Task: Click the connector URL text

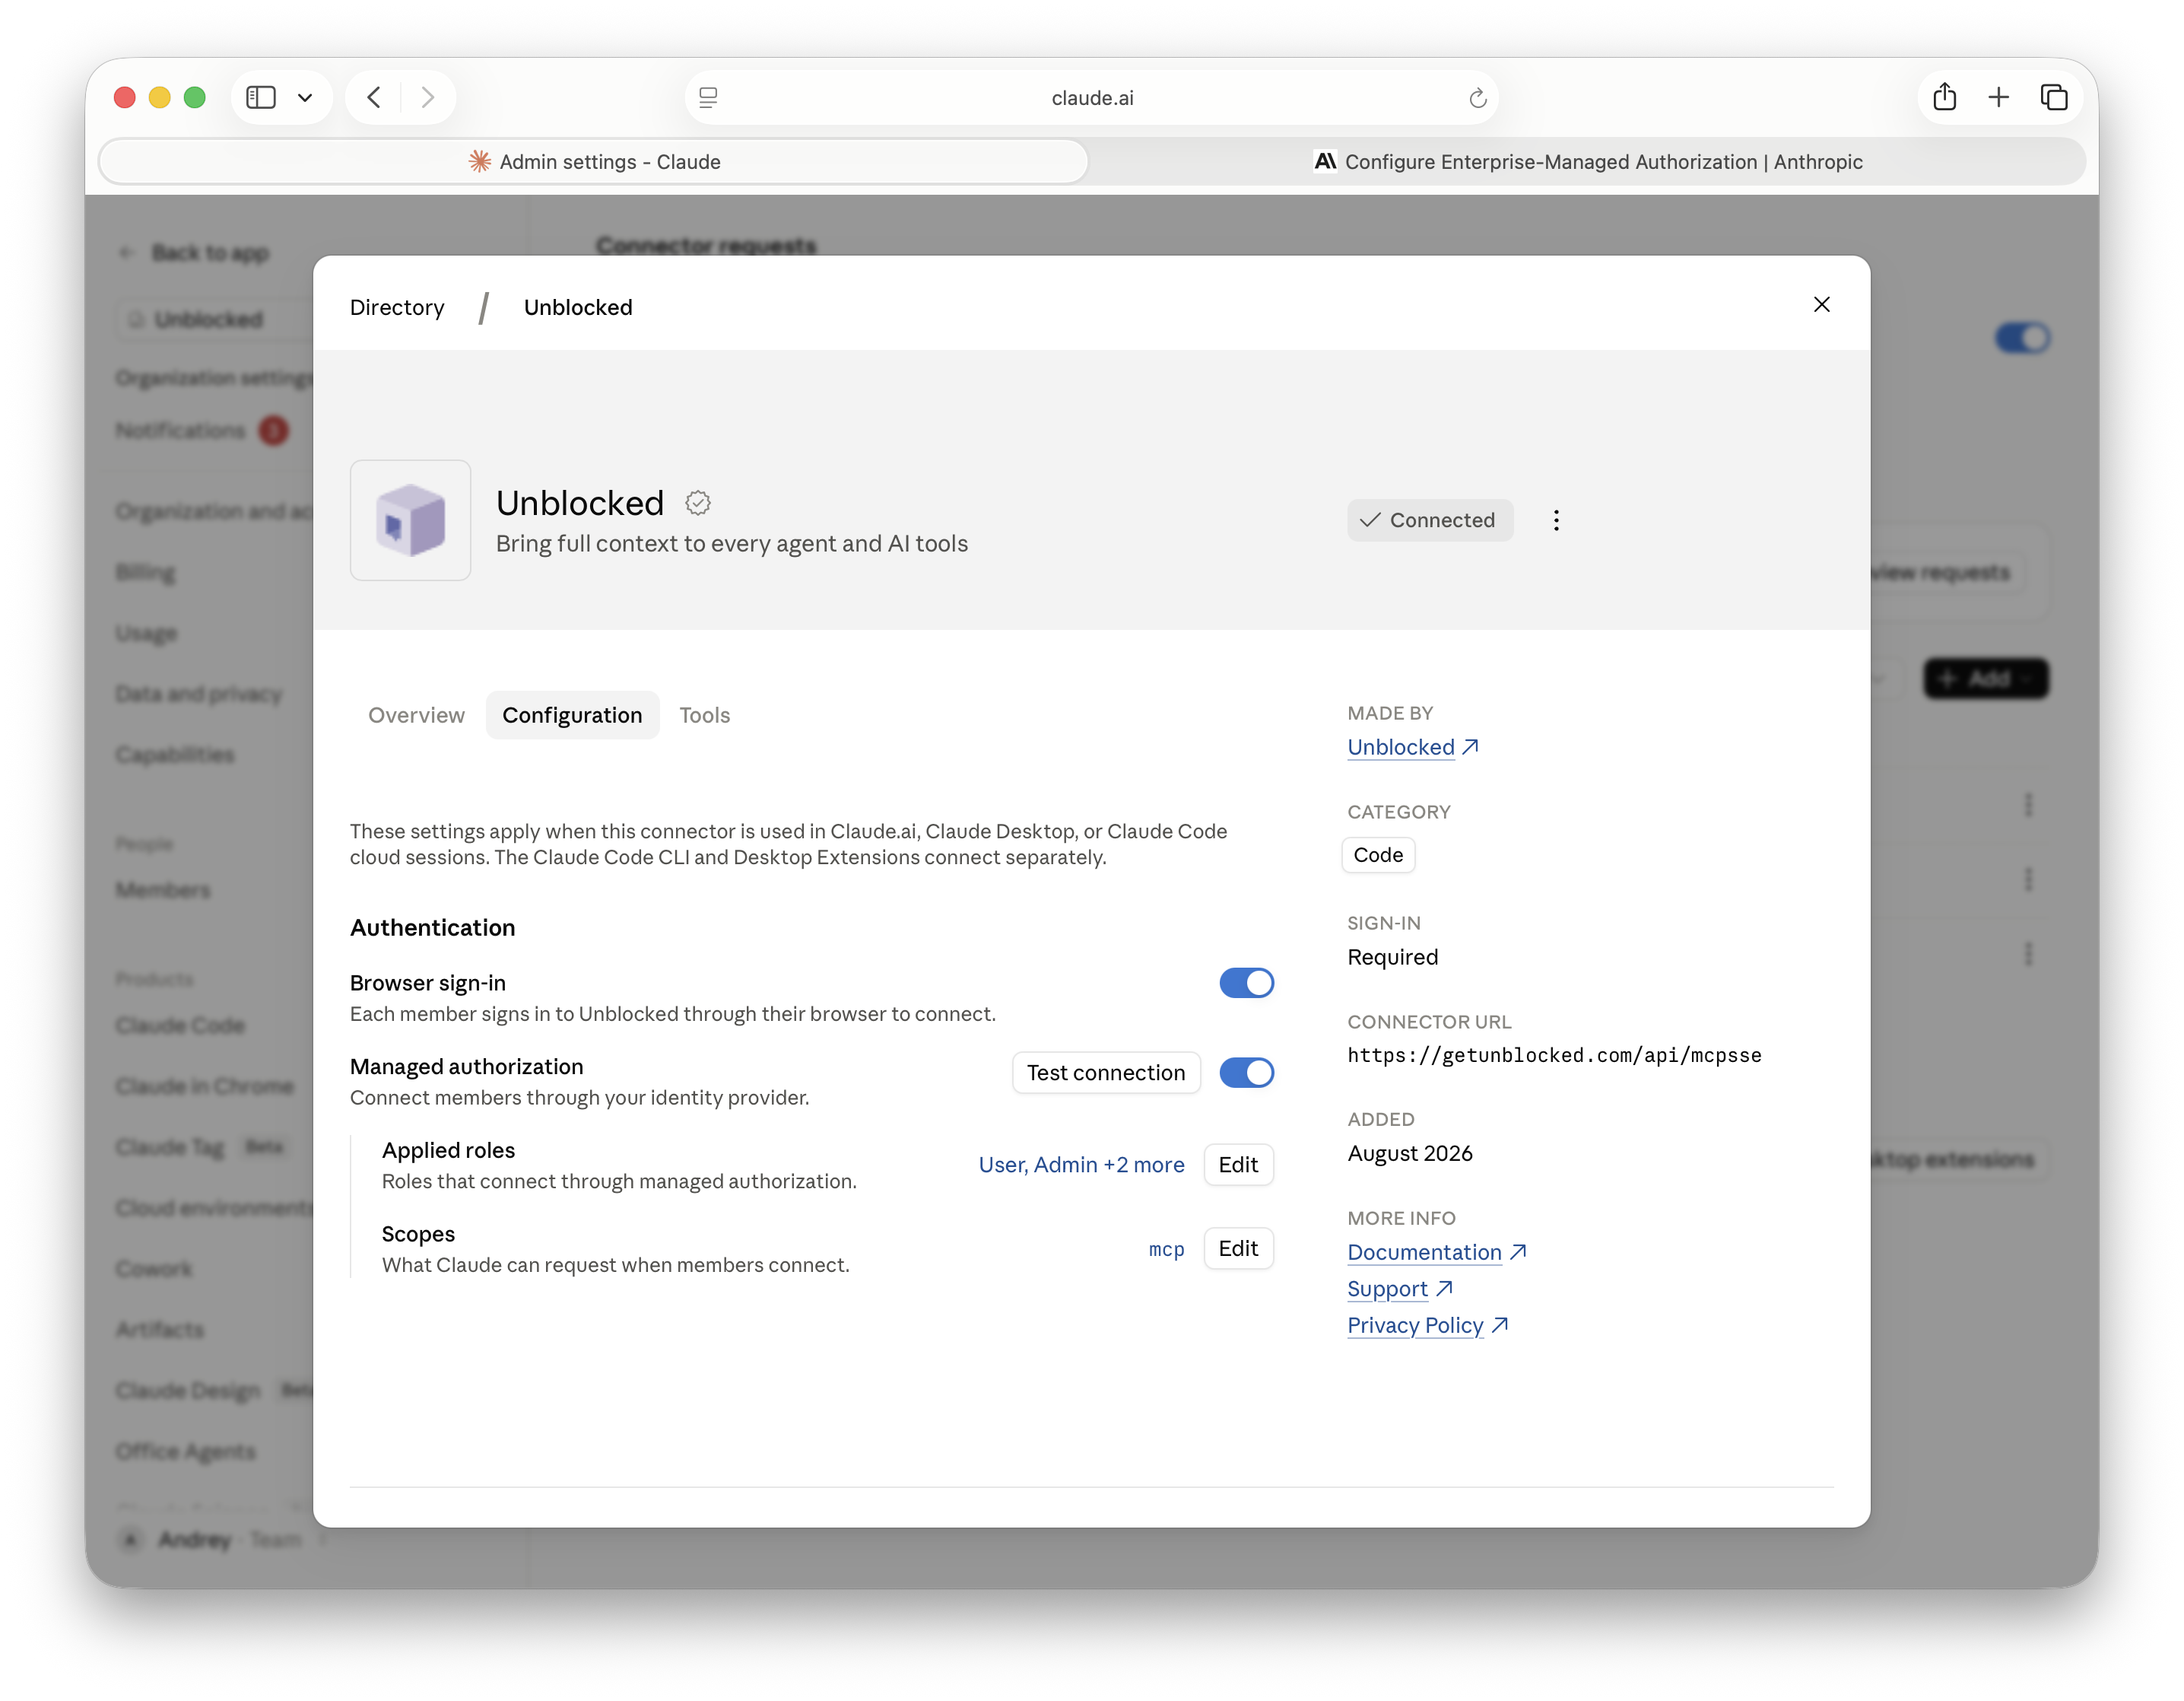Action: 1554,1054
